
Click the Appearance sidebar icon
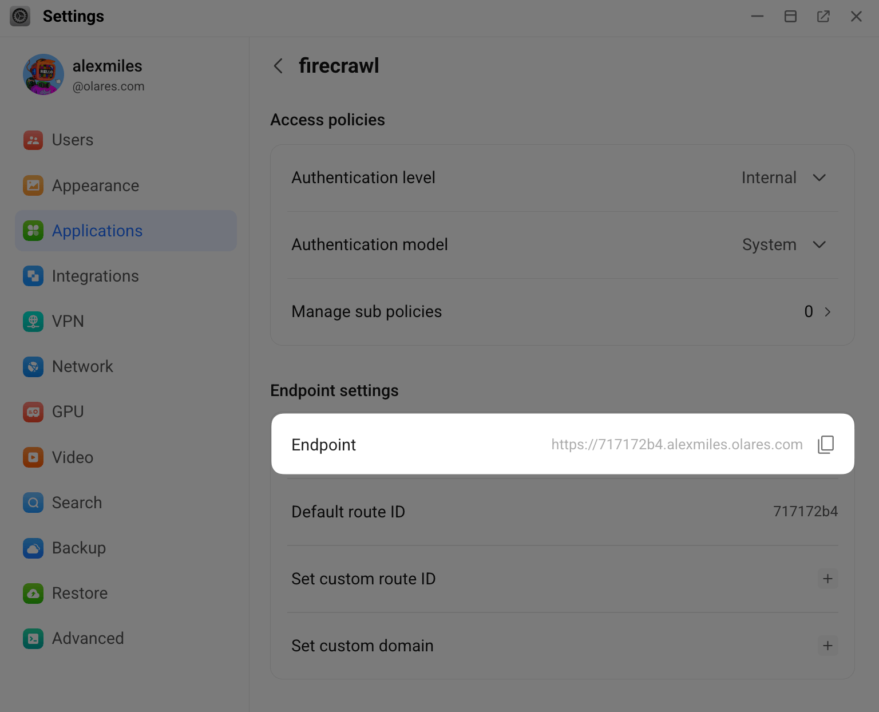coord(33,185)
